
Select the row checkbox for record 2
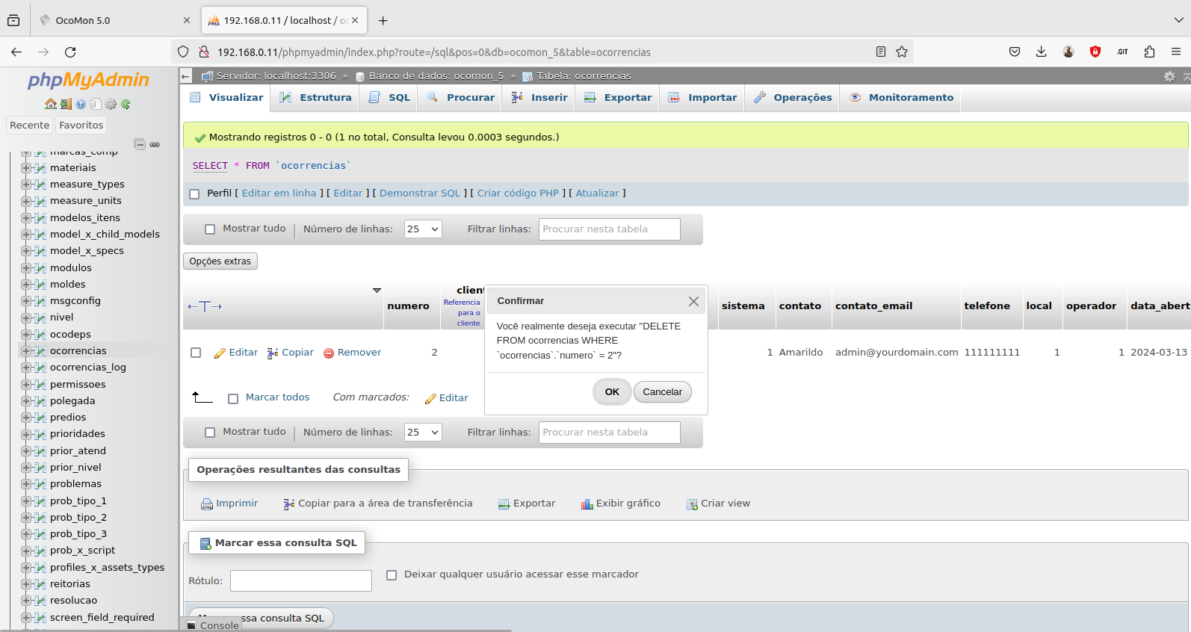click(196, 353)
